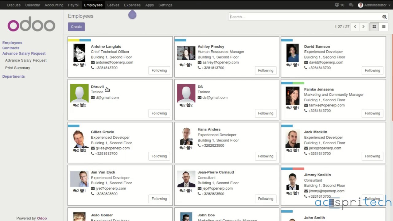Viewport: 393px width, 221px height.
Task: Click the Odoo link in footer
Action: pyautogui.click(x=42, y=218)
